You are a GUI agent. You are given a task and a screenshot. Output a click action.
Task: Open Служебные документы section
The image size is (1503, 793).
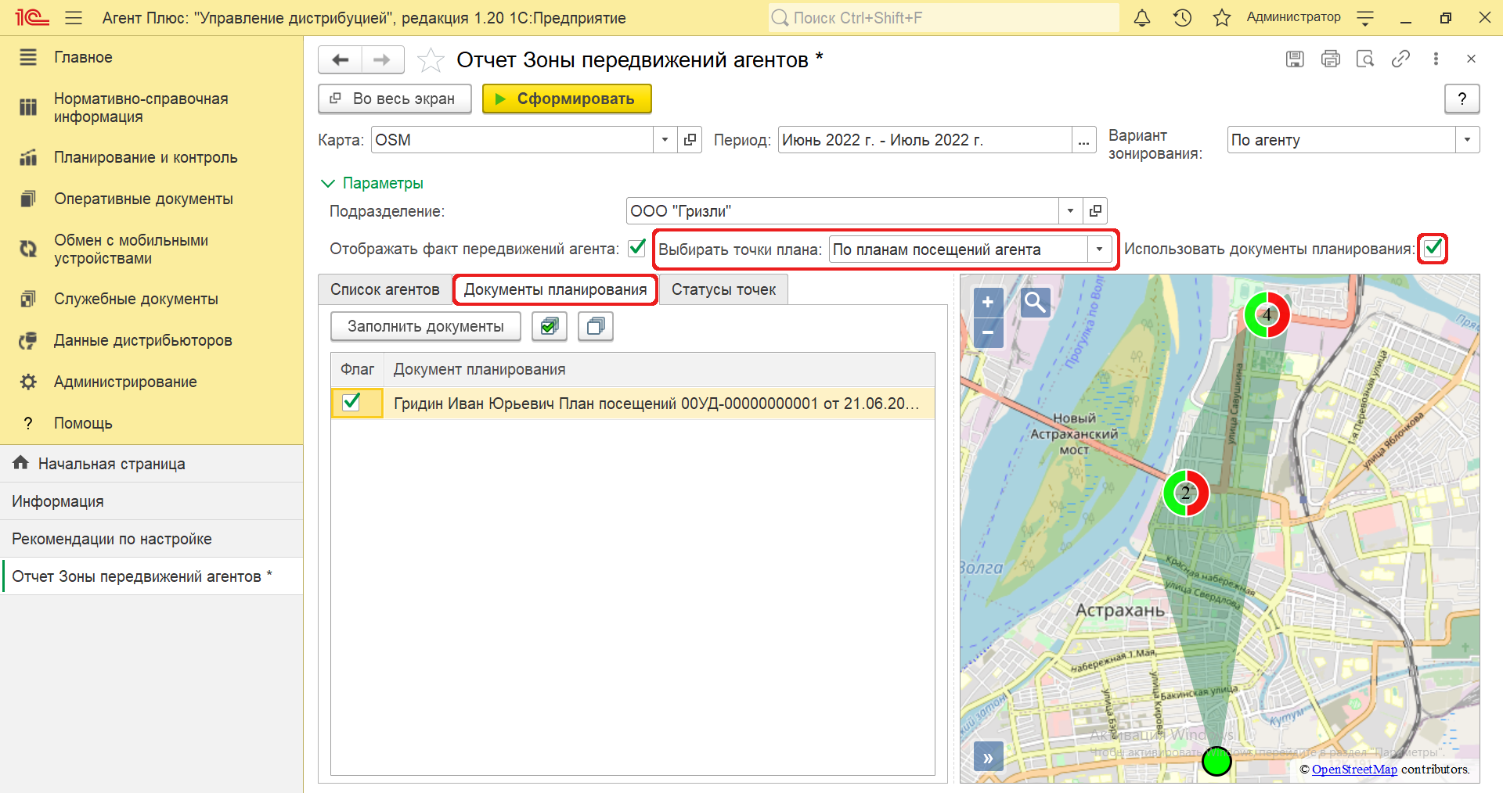(136, 299)
